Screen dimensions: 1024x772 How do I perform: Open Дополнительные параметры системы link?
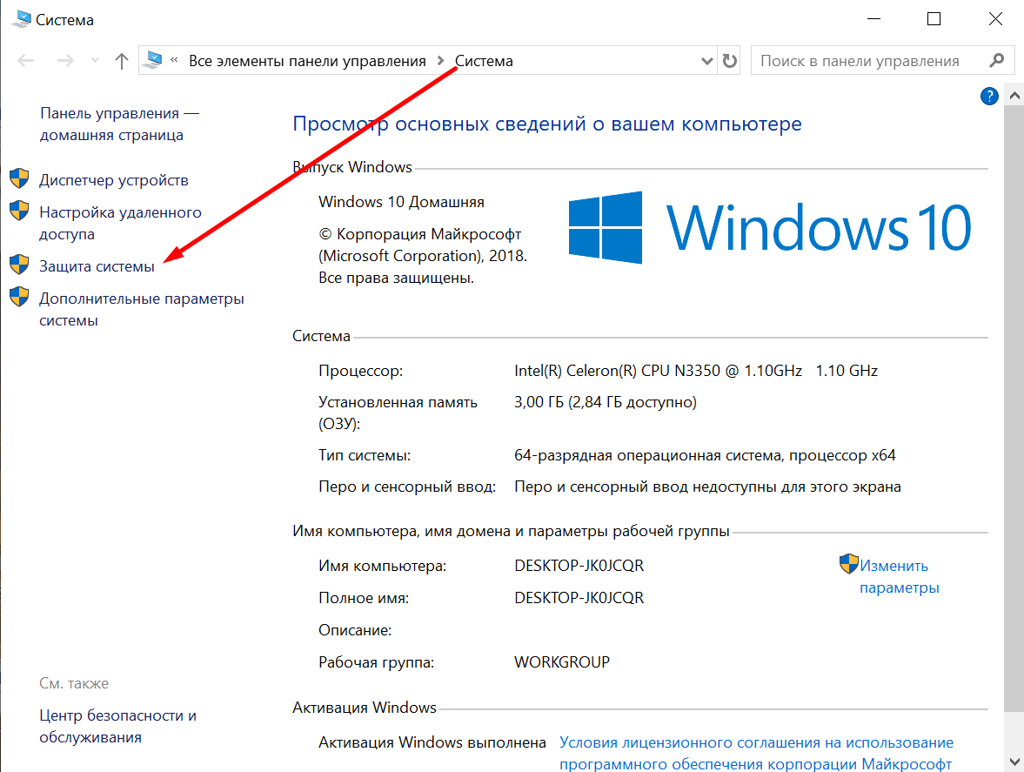pos(142,310)
